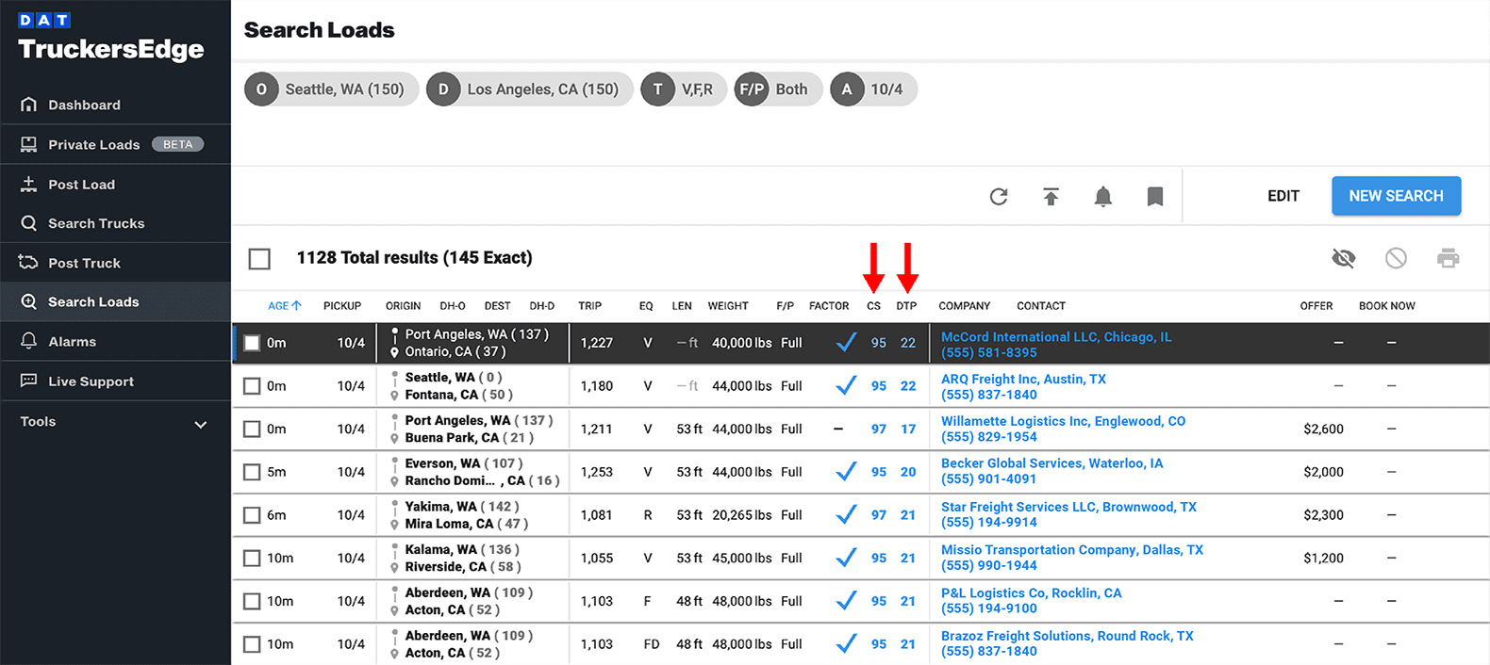Click the bookmark toolbar icon

click(1154, 196)
